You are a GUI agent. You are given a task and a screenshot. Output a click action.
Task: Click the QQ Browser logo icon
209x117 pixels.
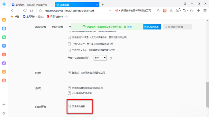click(4, 4)
